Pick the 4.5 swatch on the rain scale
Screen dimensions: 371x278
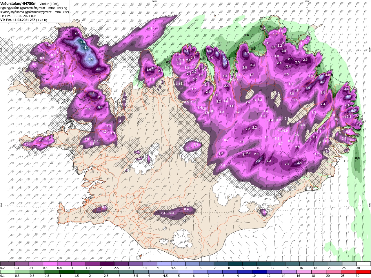point(171,272)
